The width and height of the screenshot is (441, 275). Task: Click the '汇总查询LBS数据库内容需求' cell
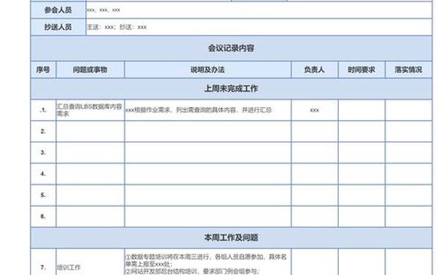tap(90, 110)
